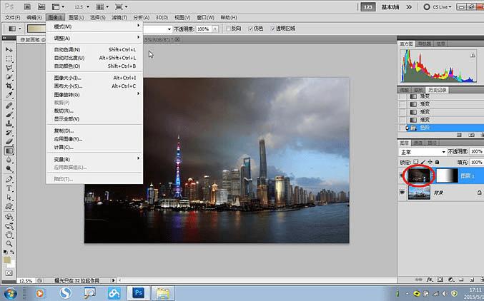
Task: Select the Path Selection tool
Action: [9, 197]
